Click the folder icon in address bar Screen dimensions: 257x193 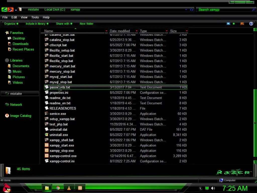(x=20, y=9)
